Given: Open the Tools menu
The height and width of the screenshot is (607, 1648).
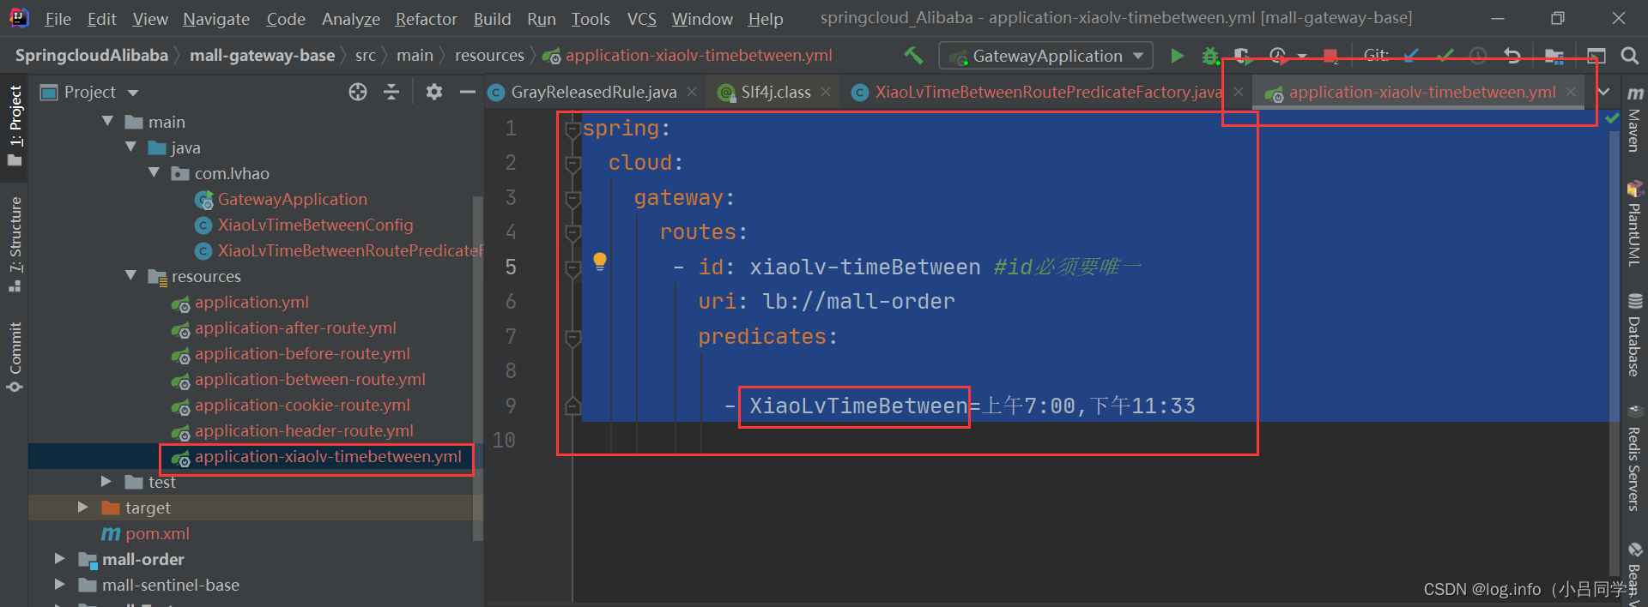Looking at the screenshot, I should [591, 19].
